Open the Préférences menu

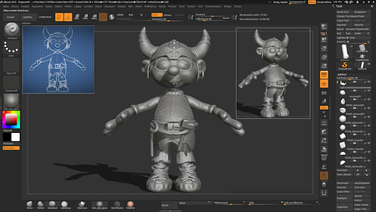pos(150,7)
